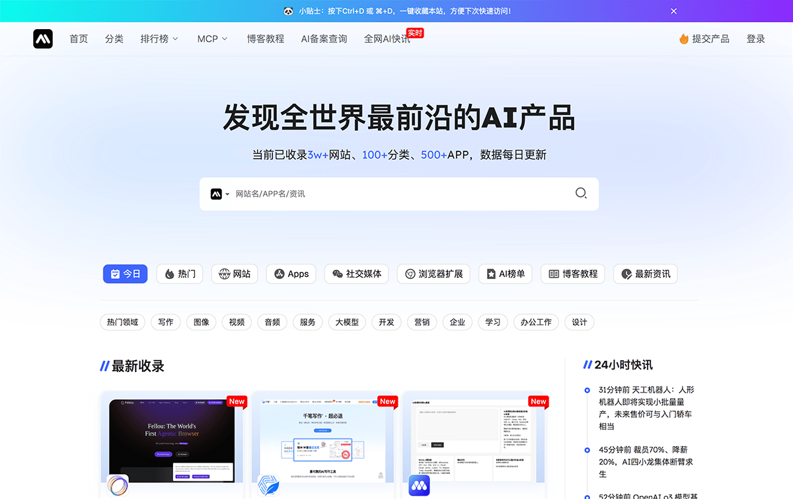
Task: Open the search engine selector dropdown
Action: click(220, 194)
